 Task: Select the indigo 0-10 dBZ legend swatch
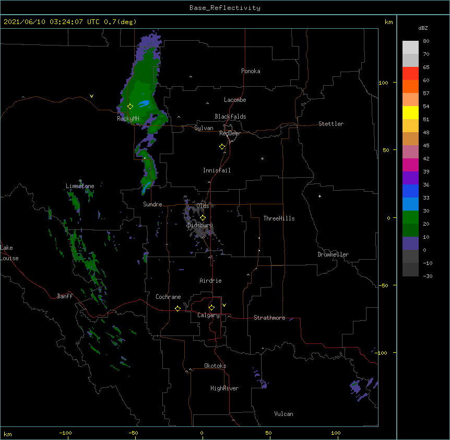pos(410,244)
